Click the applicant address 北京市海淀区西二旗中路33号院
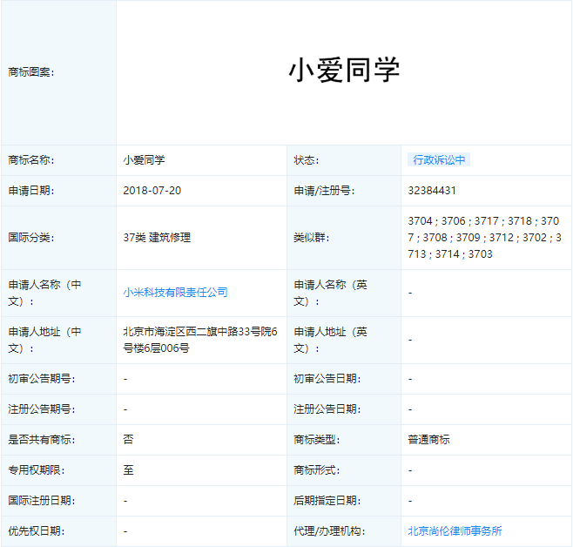The height and width of the screenshot is (547, 573). [200, 340]
